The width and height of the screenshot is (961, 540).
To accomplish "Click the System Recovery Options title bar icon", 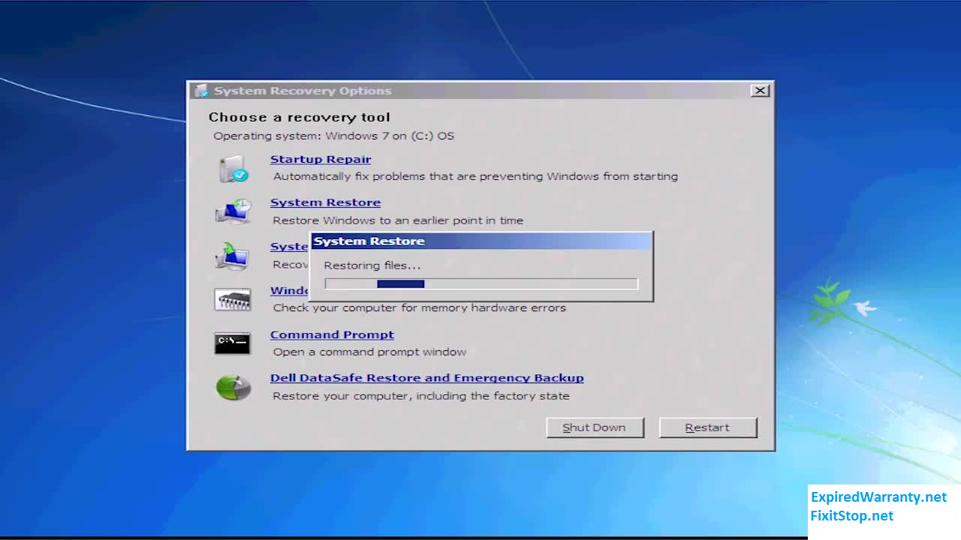I will pos(200,90).
